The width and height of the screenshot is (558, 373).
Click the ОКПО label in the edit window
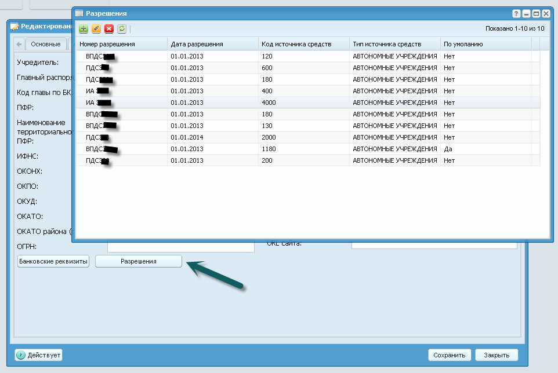click(27, 186)
